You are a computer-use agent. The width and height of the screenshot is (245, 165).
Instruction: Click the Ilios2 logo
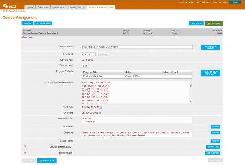coord(9,6)
